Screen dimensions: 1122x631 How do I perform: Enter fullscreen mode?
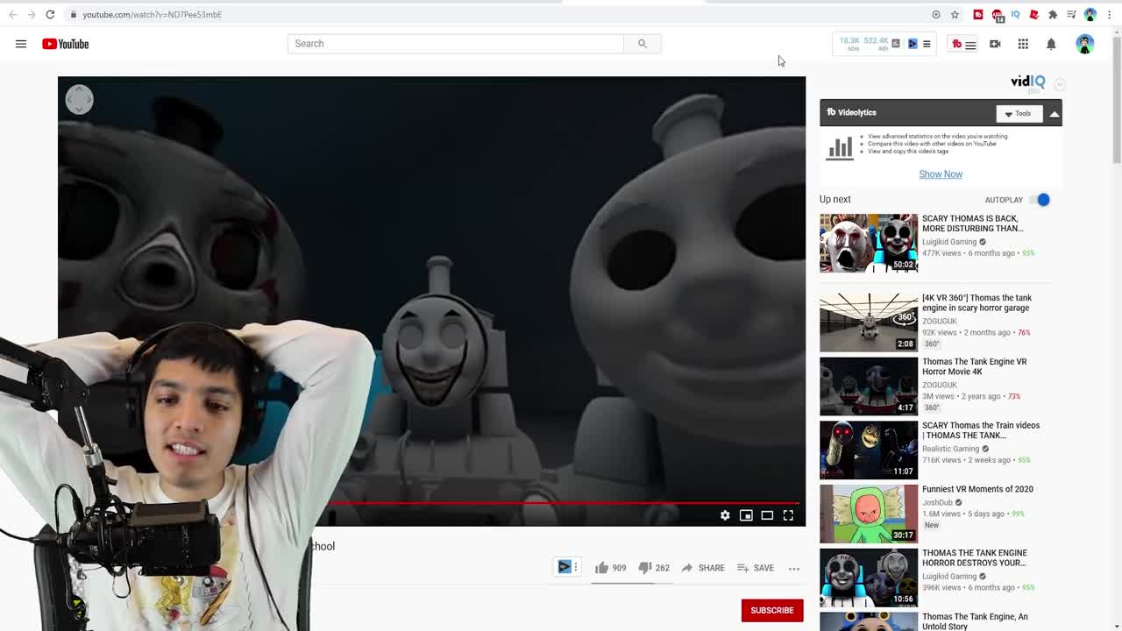coord(788,515)
